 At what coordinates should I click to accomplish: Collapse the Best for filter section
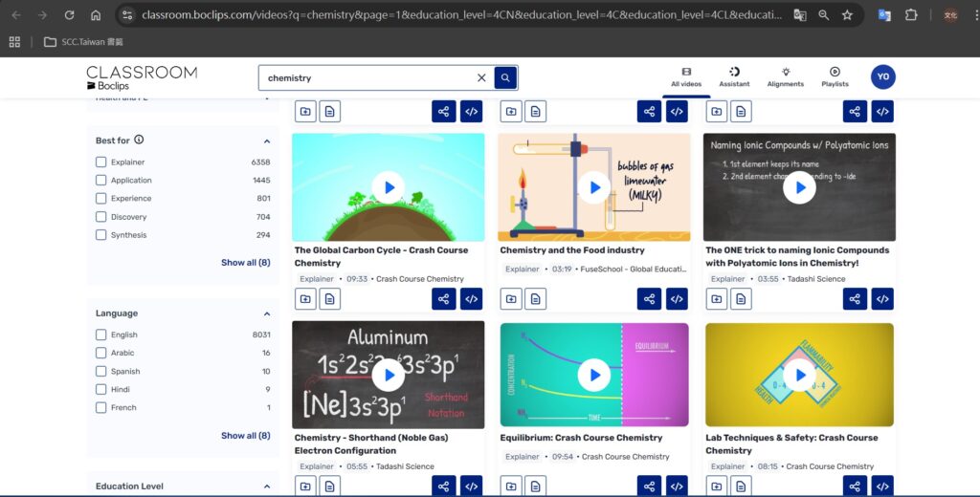tap(266, 140)
